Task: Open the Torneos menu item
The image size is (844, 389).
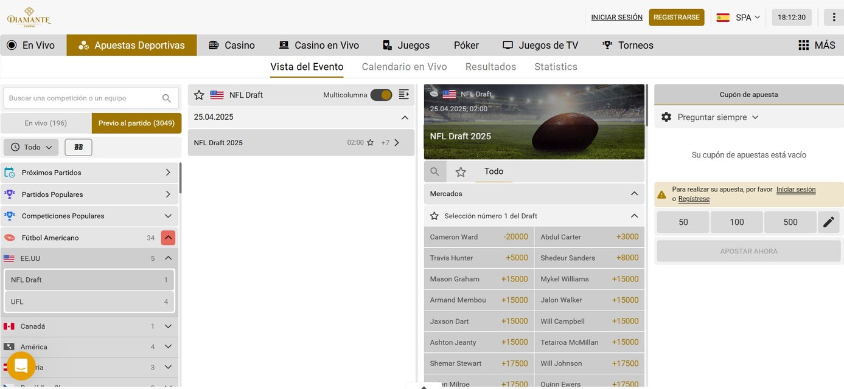Action: 627,45
